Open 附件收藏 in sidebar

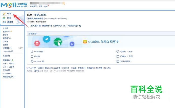(6, 70)
